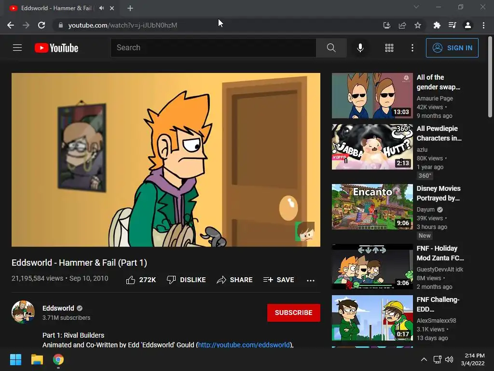Screen dimensions: 494x371
Task: Show hidden system tray icons chevron
Action: tap(424, 359)
